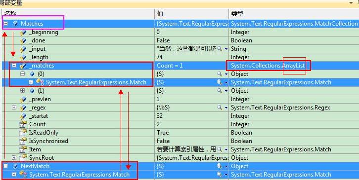The height and width of the screenshot is (180, 359).
Task: Open visualizer dropdown for _regex row
Action: pyautogui.click(x=226, y=108)
